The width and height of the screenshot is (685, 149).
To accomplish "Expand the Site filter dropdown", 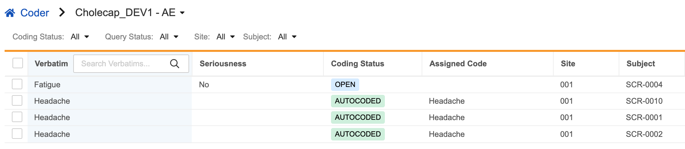I will coord(225,37).
